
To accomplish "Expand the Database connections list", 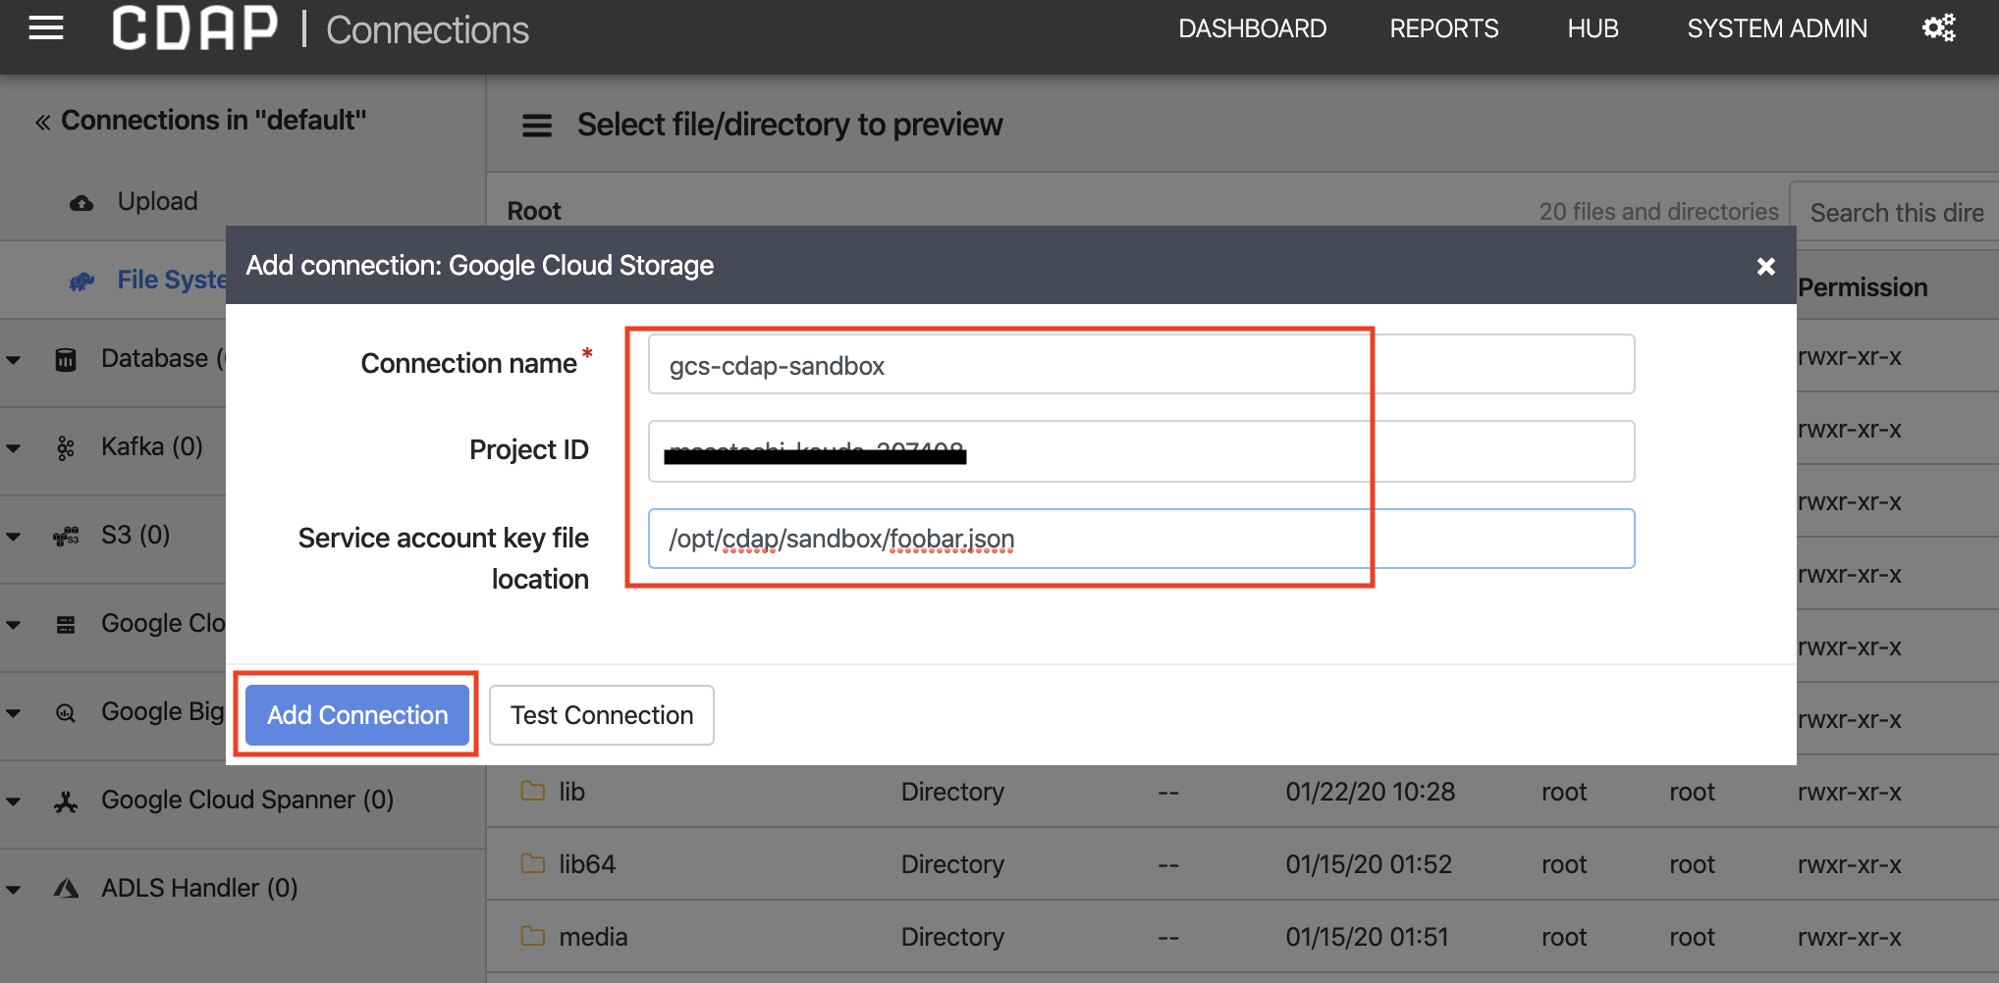I will coord(14,358).
